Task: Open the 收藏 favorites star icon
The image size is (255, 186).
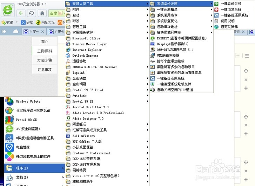Action: click(x=4, y=23)
